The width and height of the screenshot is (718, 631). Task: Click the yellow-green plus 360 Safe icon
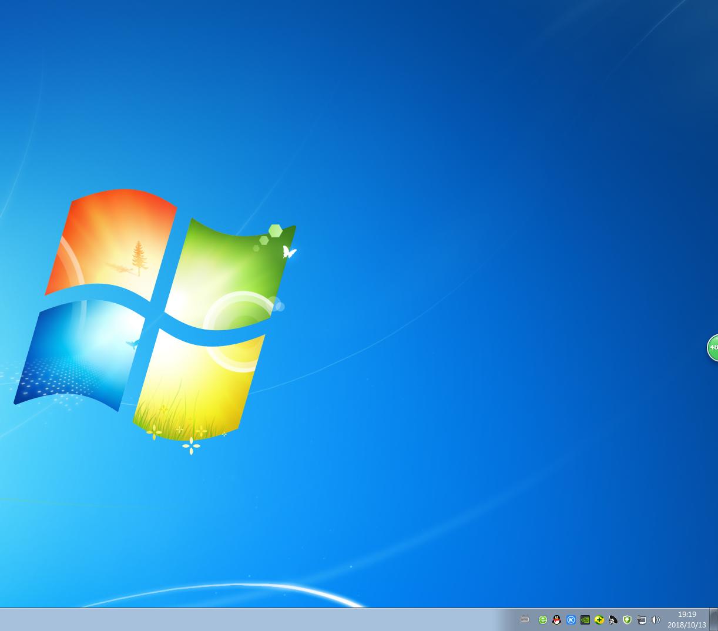point(599,619)
